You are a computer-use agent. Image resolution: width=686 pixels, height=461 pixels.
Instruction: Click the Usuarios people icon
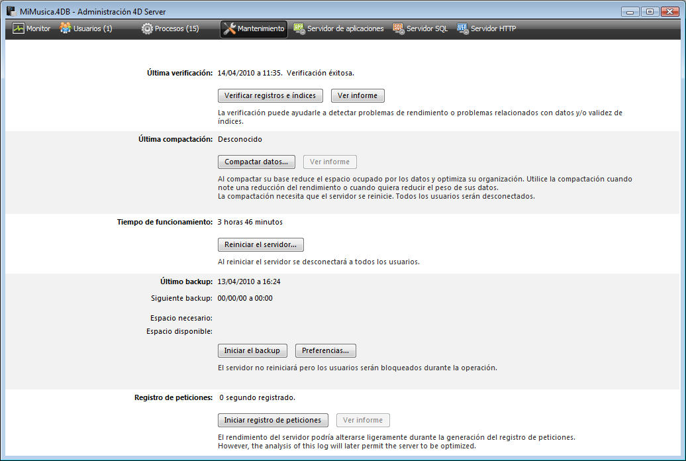click(x=66, y=28)
